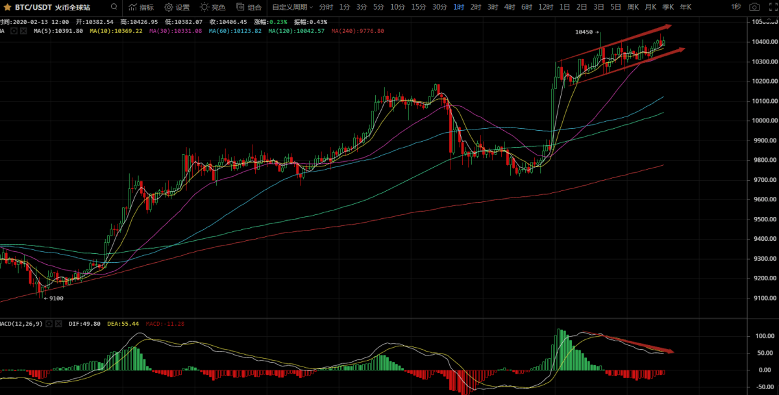Click the BTC/USDT trading pair name
The image size is (779, 395).
tap(34, 7)
